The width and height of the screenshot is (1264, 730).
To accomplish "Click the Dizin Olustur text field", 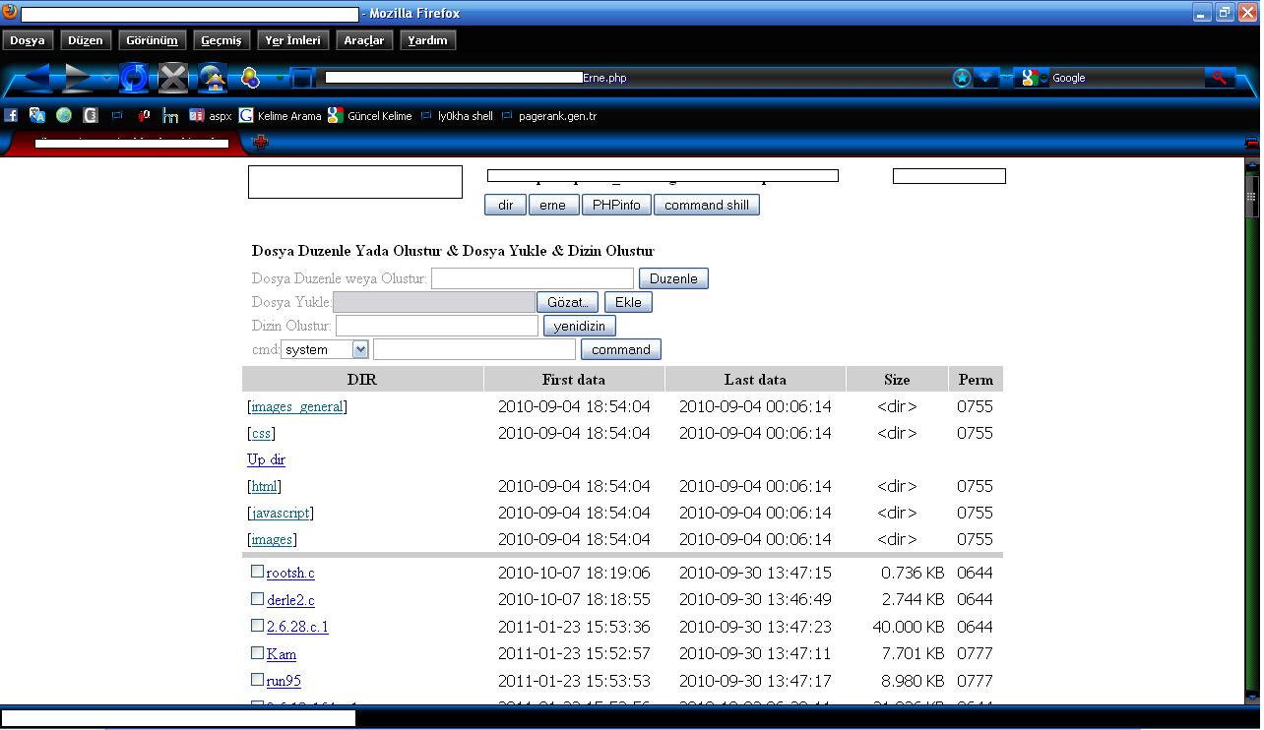I will [x=437, y=326].
